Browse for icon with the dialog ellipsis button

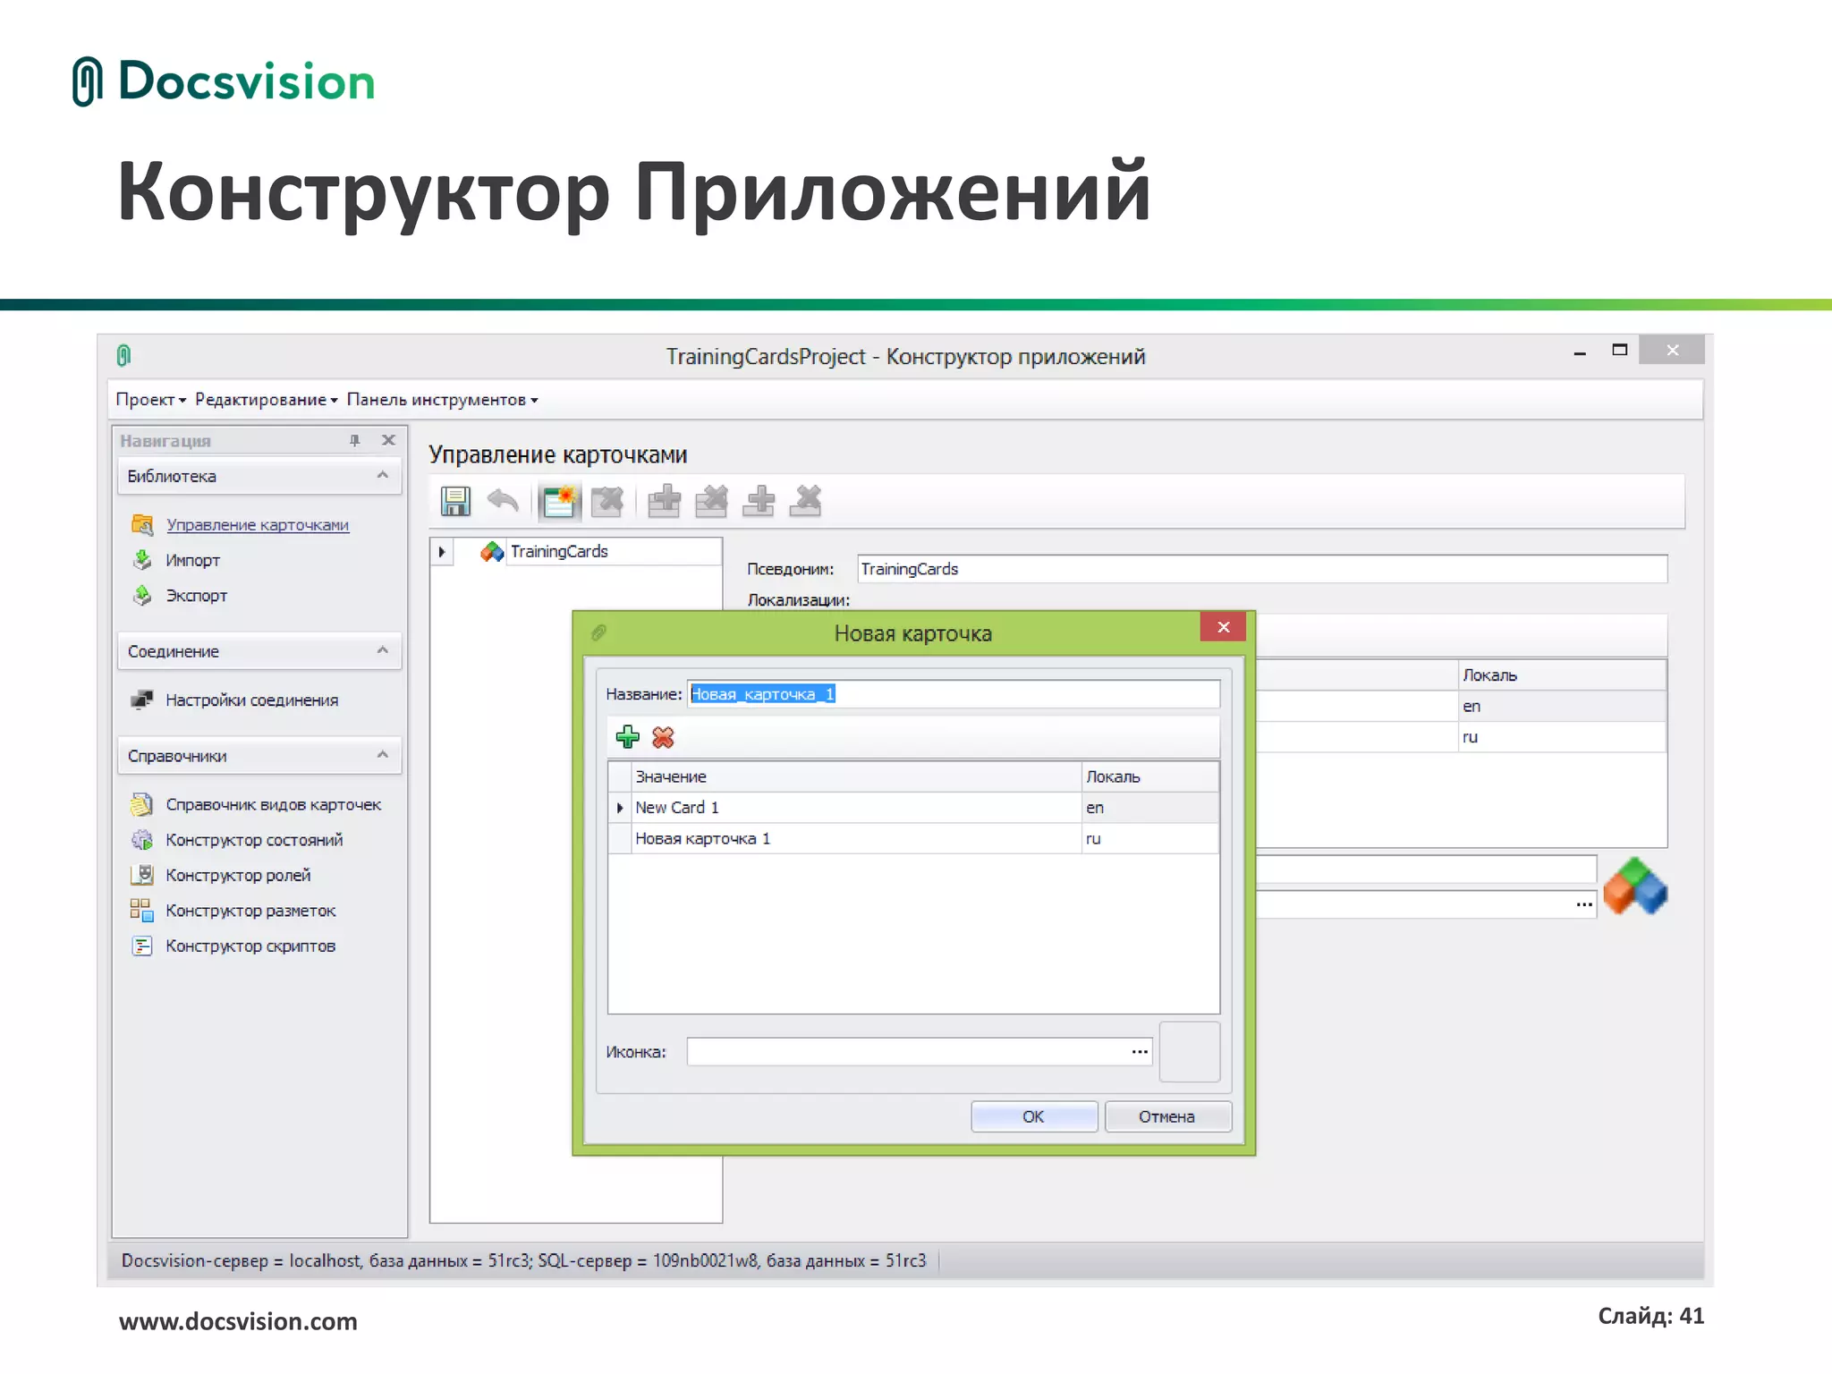pyautogui.click(x=1140, y=1052)
